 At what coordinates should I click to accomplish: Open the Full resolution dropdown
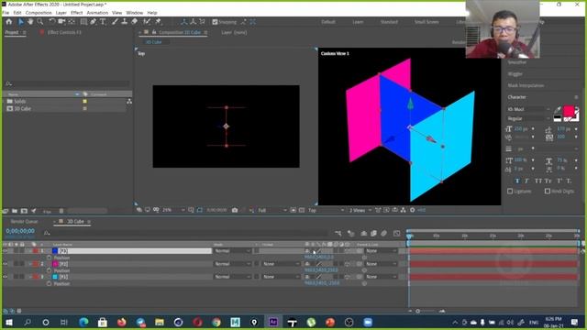(271, 210)
